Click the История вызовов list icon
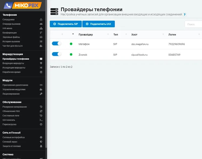Image resolution: width=202 pixels, height=159 pixels. click(41, 42)
